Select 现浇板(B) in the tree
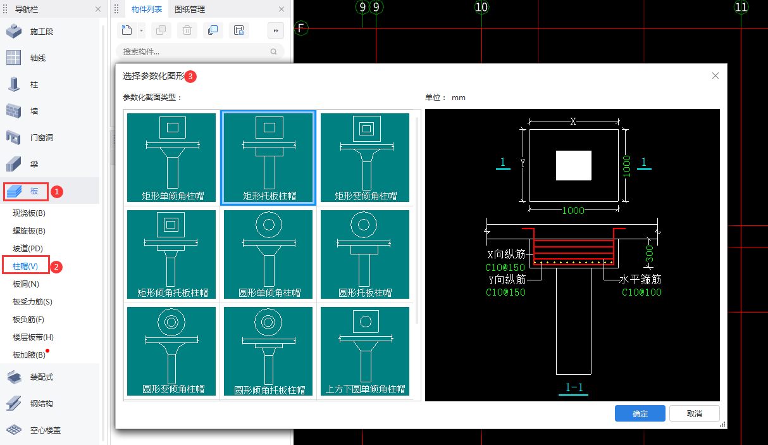The image size is (768, 445). (x=29, y=213)
